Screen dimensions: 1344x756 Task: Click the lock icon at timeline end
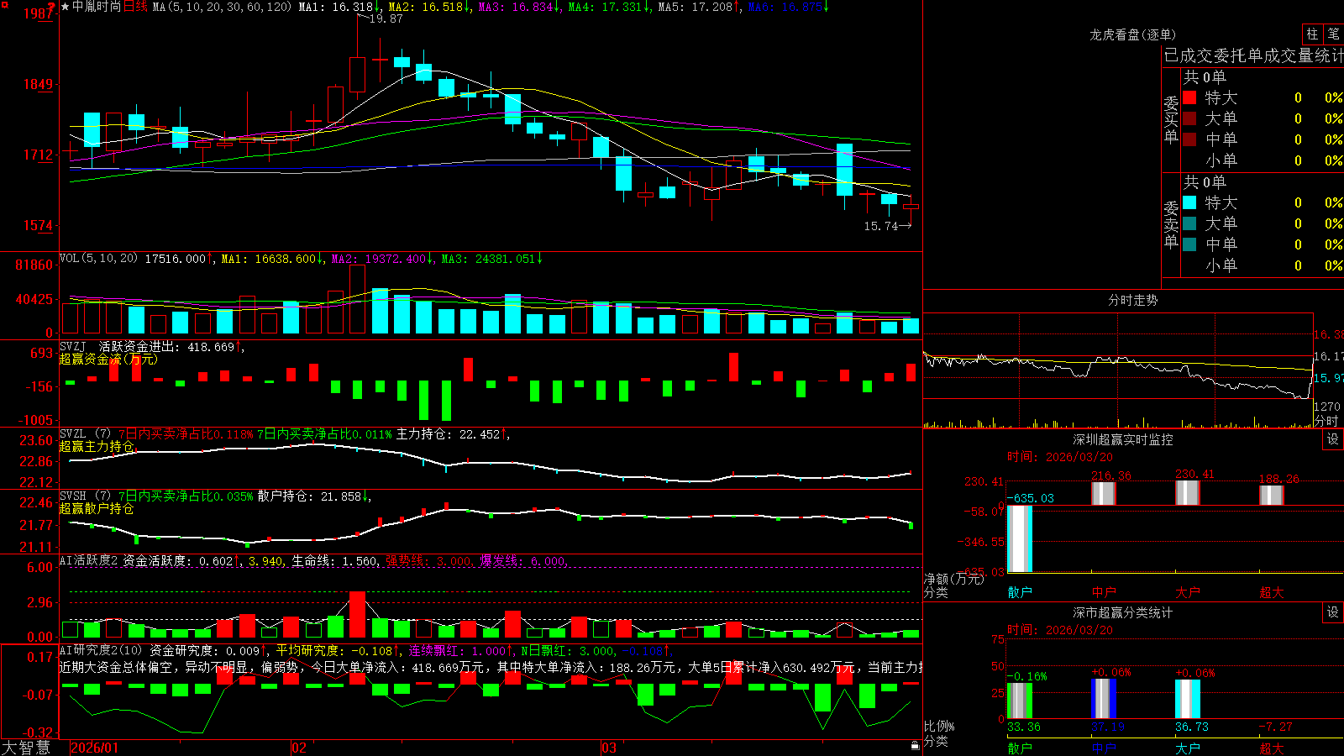coord(915,746)
